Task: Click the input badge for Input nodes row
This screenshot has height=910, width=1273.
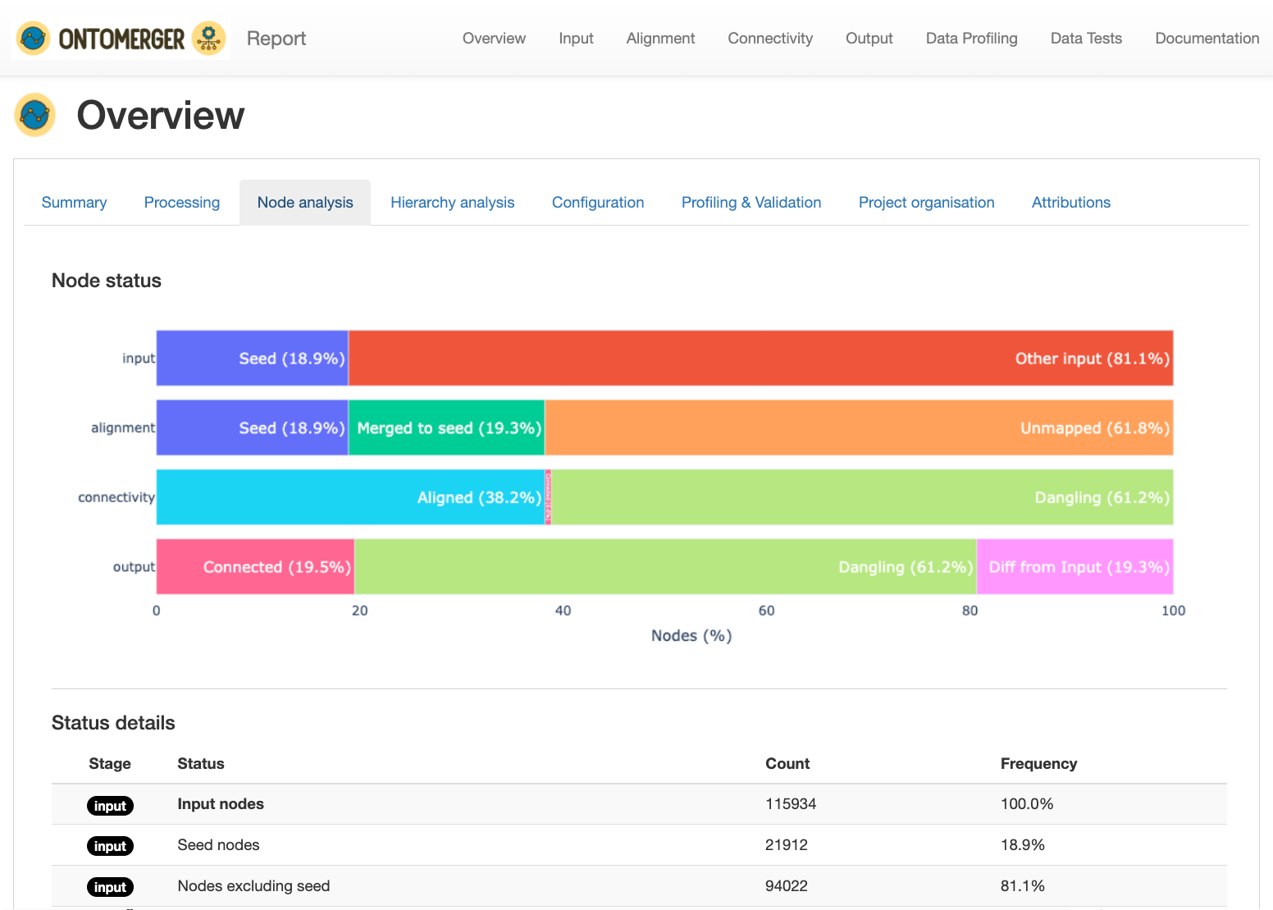Action: [110, 806]
